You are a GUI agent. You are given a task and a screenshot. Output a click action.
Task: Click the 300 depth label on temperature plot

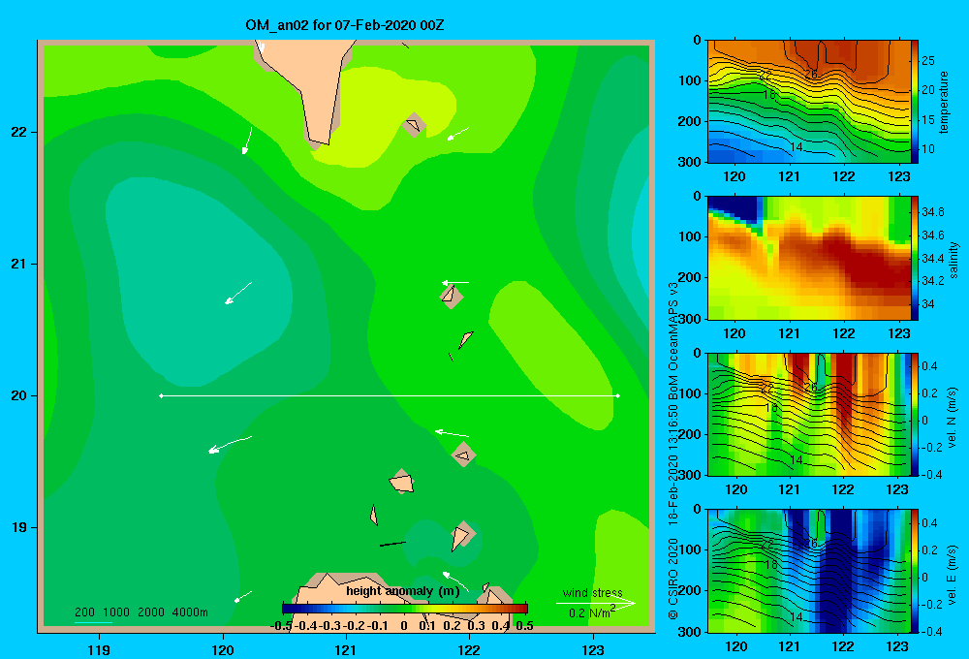(690, 162)
